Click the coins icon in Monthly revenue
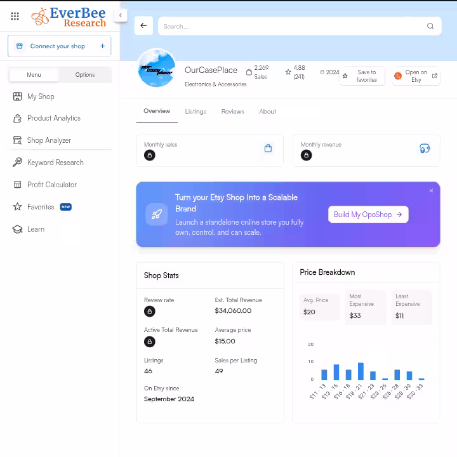Image resolution: width=457 pixels, height=457 pixels. pyautogui.click(x=425, y=149)
